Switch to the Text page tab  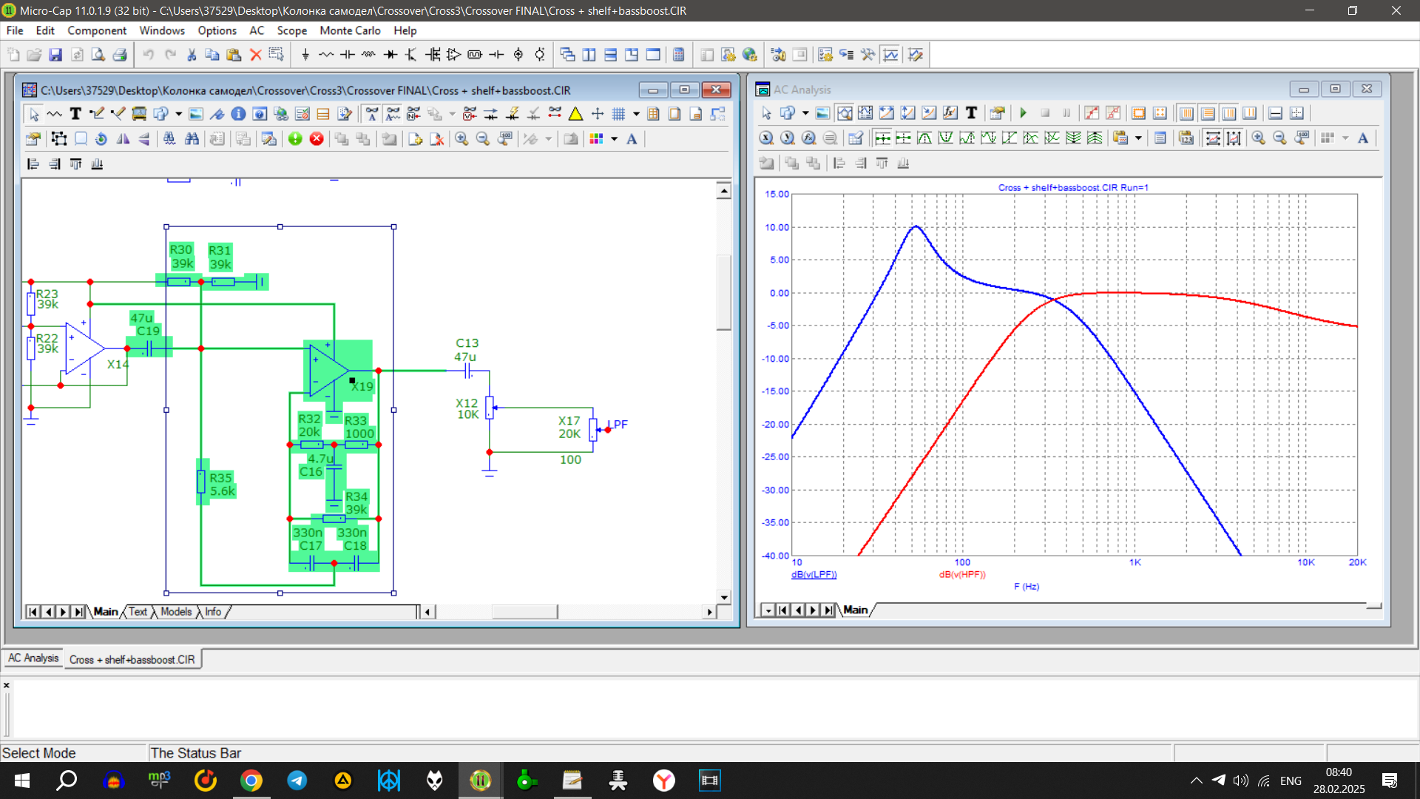tap(138, 612)
